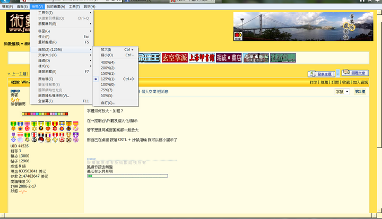The width and height of the screenshot is (382, 219).
Task: Open the 瑞成書店 banner
Action: pyautogui.click(x=229, y=58)
